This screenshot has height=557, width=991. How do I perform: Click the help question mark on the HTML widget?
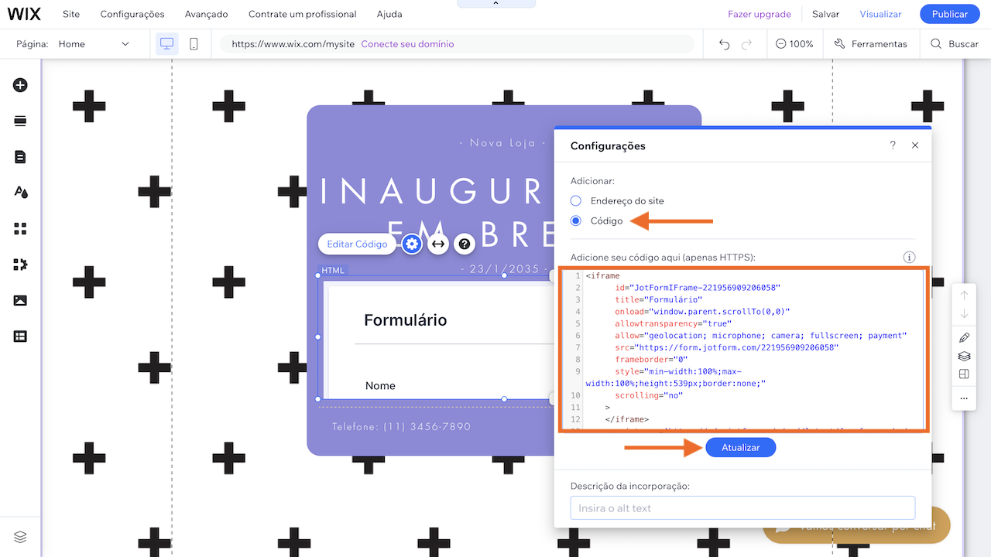tap(463, 244)
